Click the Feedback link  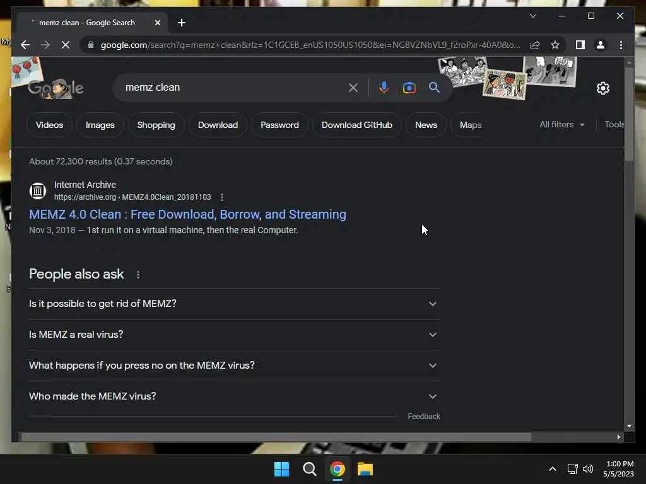(x=424, y=417)
